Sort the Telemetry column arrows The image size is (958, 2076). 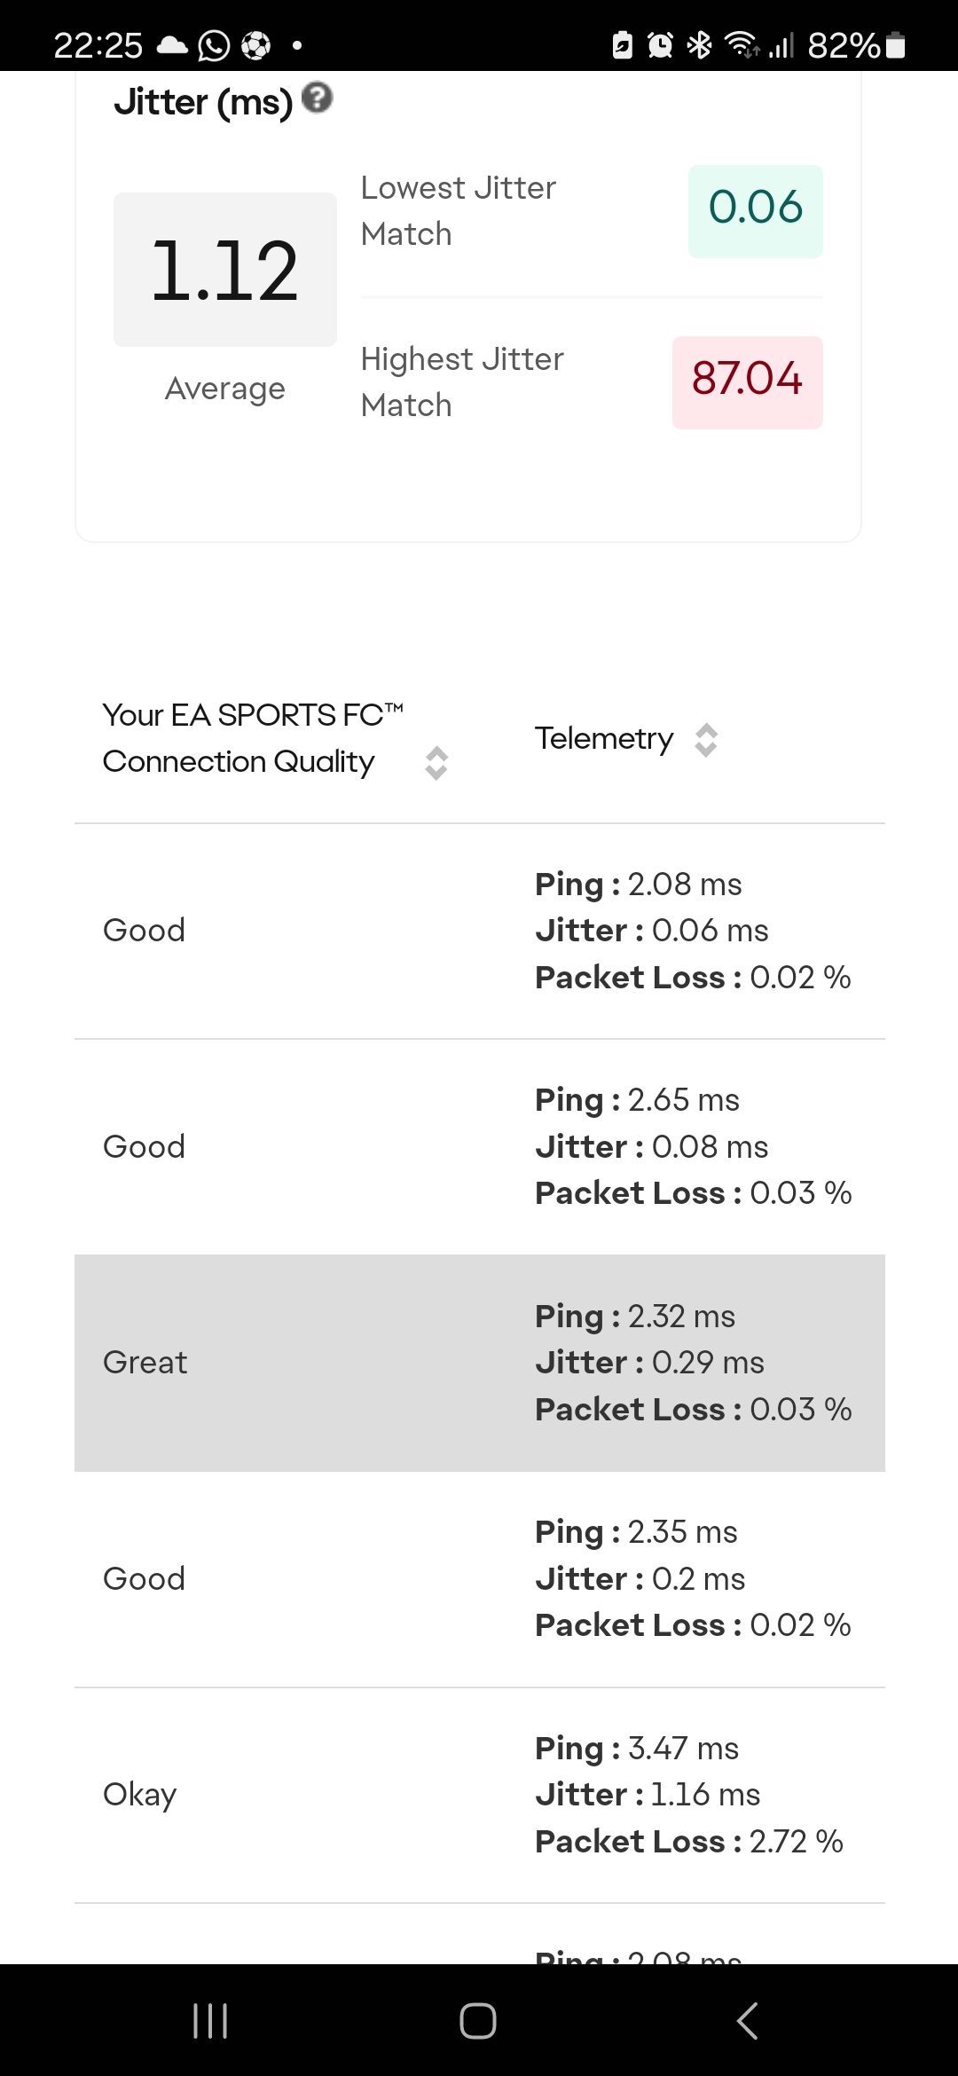(706, 740)
